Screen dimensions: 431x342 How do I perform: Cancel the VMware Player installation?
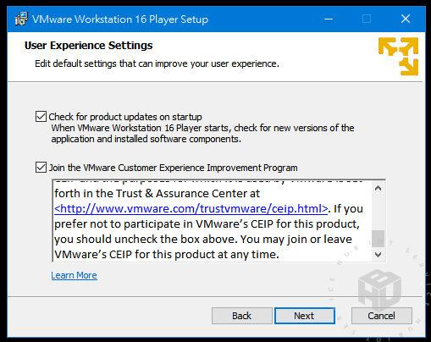point(382,316)
